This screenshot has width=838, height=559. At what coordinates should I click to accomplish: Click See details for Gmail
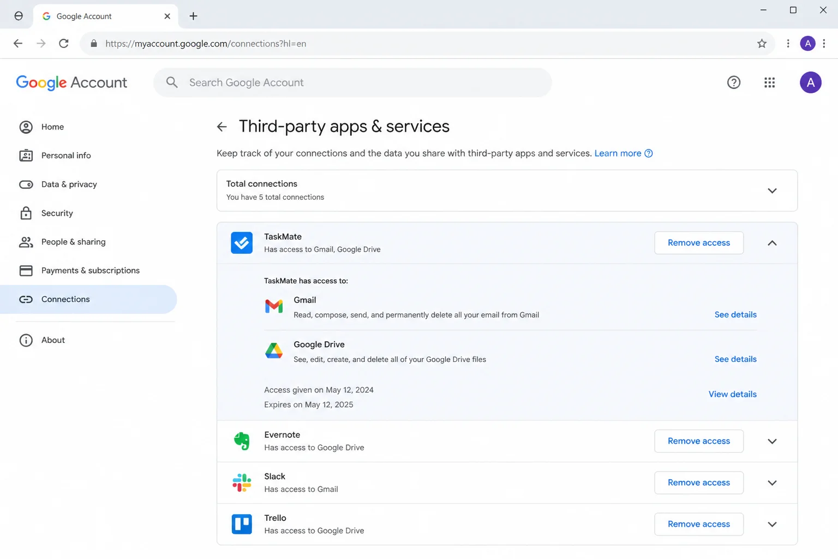(735, 314)
